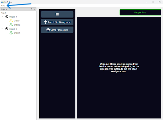Click the Project 1 cube icon
163x120 pixels.
[x=7, y=17]
